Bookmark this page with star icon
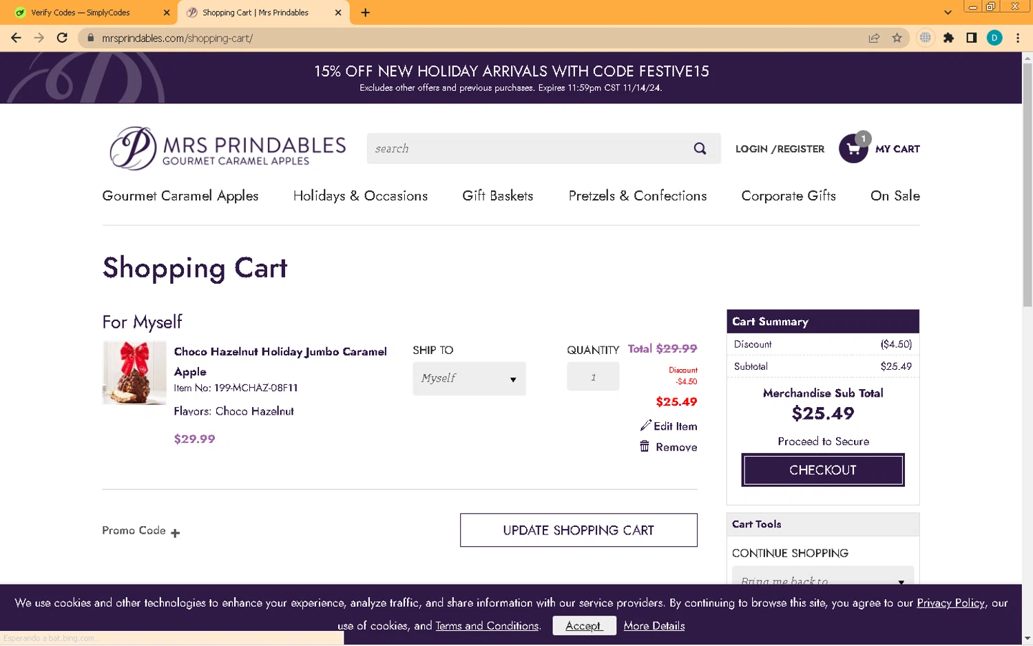The height and width of the screenshot is (646, 1033). pyautogui.click(x=897, y=38)
